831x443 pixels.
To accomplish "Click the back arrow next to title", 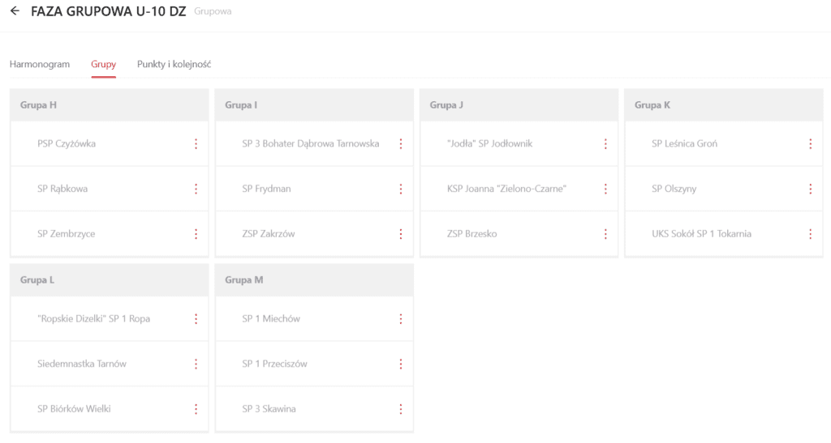I will pos(15,11).
